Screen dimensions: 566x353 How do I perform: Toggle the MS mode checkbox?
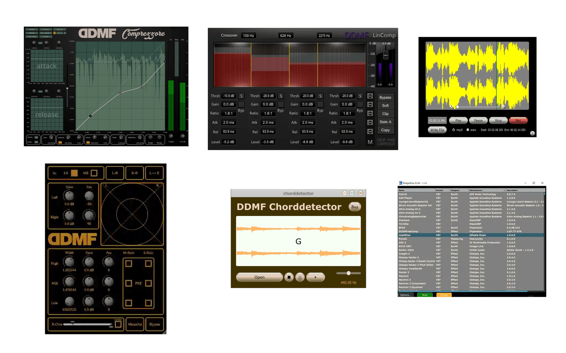pos(94,173)
